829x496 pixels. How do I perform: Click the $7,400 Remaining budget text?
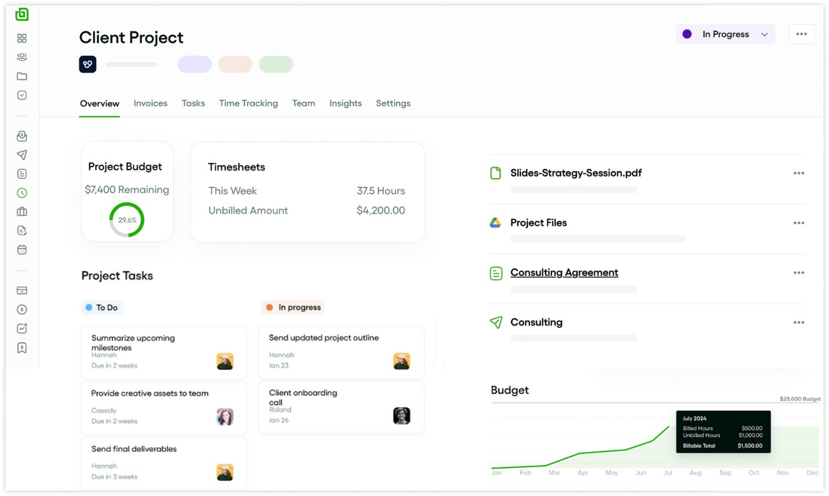pos(127,190)
